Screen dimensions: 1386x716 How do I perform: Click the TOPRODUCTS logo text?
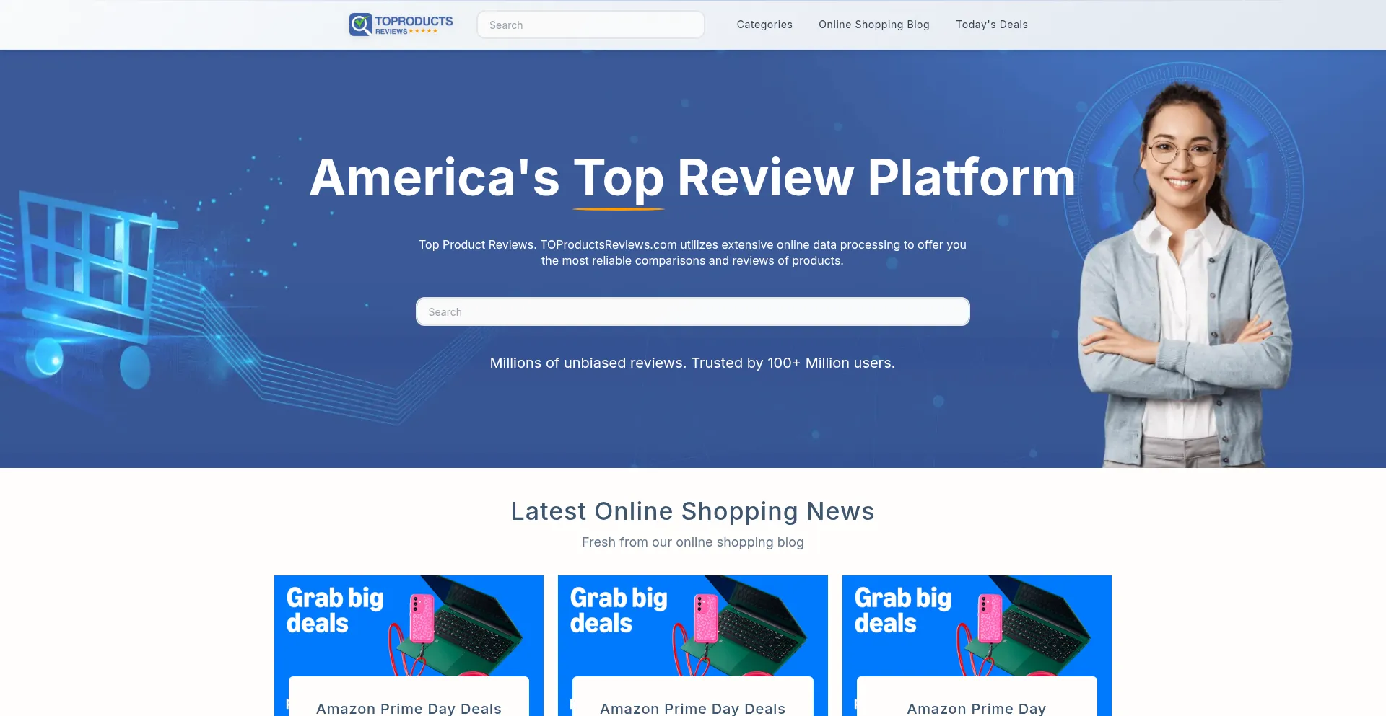pos(414,21)
